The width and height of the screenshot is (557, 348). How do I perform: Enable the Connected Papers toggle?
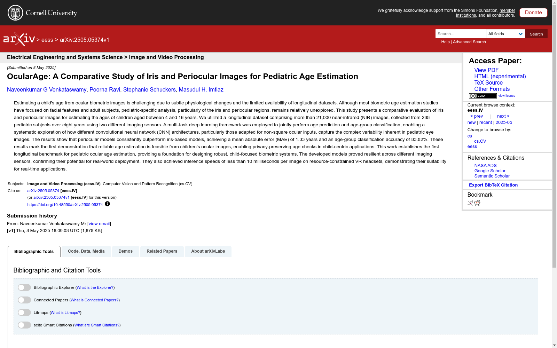tap(24, 300)
